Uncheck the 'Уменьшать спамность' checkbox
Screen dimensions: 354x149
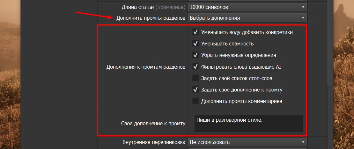195,44
